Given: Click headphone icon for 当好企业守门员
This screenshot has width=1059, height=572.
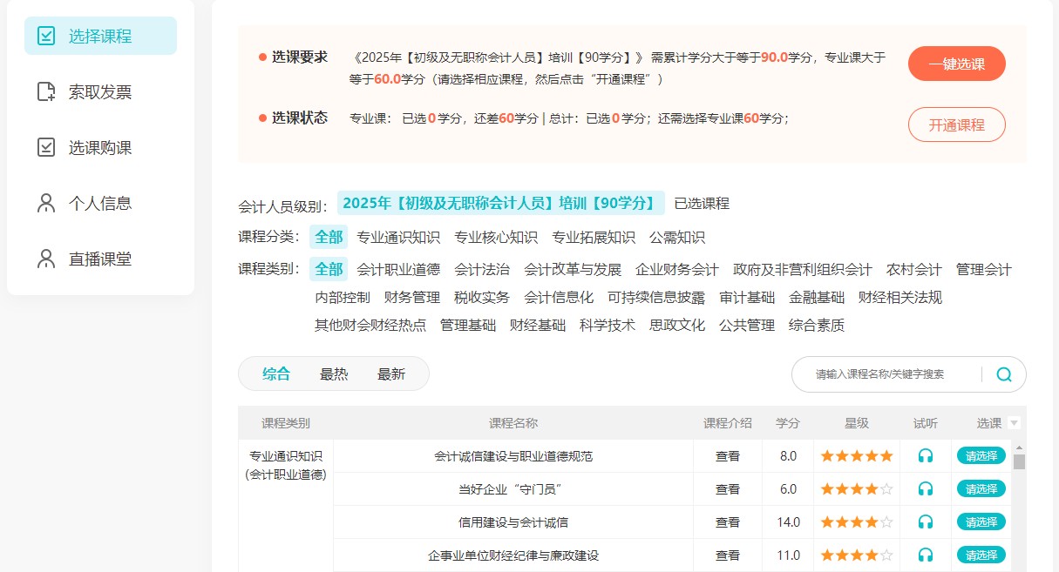Looking at the screenshot, I should tap(926, 488).
